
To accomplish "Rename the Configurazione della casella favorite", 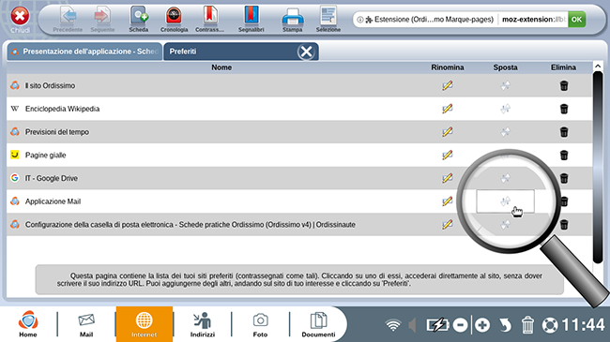I will pyautogui.click(x=448, y=224).
